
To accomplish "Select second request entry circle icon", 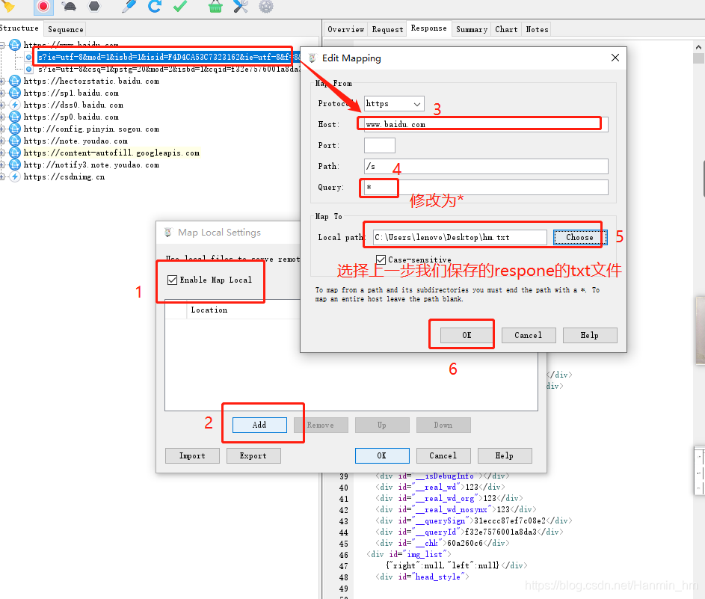I will 28,70.
